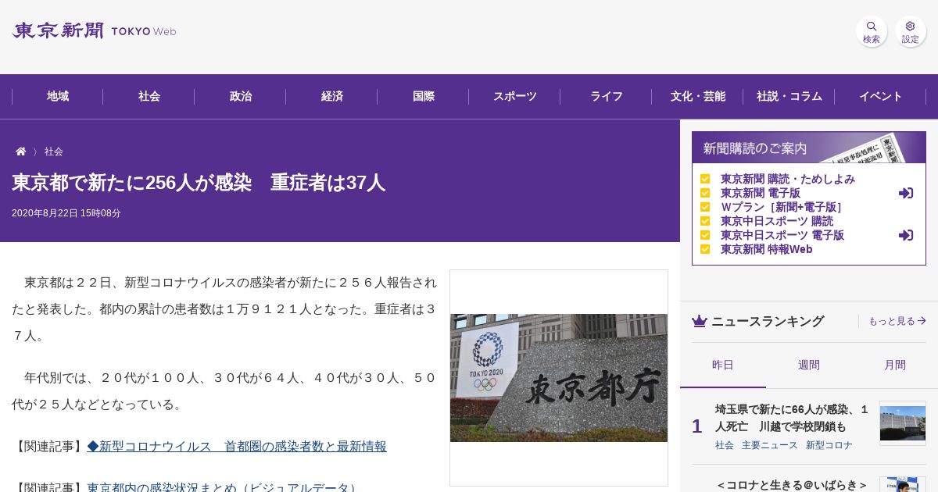The image size is (938, 492).
Task: Open イベント in the navigation bar
Action: click(x=881, y=96)
